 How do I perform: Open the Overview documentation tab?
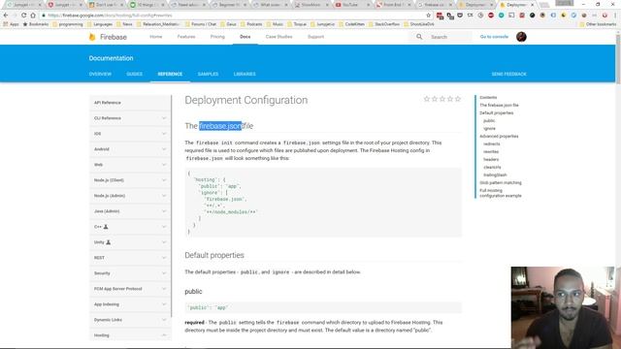100,74
